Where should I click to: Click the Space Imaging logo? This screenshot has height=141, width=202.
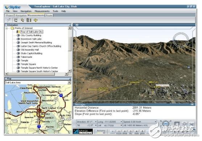click(x=83, y=131)
